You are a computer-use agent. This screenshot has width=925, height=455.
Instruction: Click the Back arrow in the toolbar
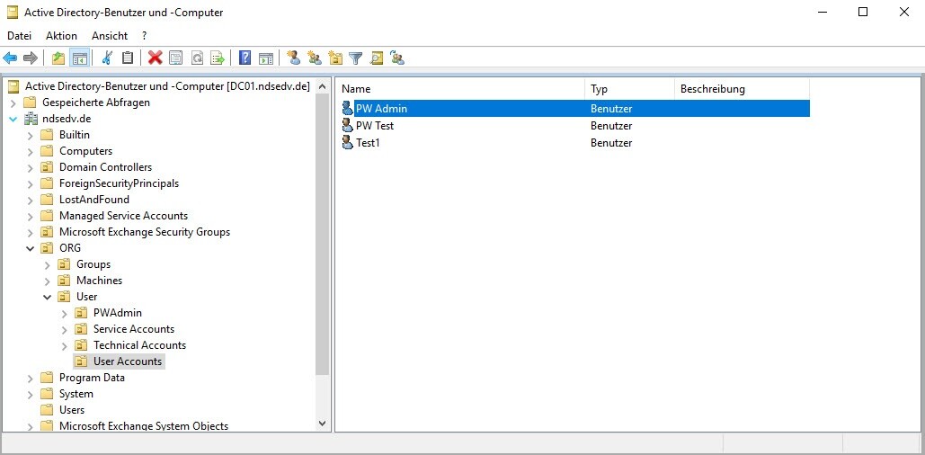11,58
